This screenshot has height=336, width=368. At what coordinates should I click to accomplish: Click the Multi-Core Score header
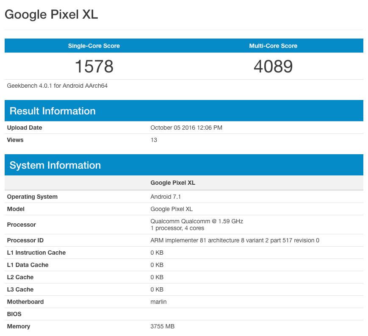click(273, 46)
